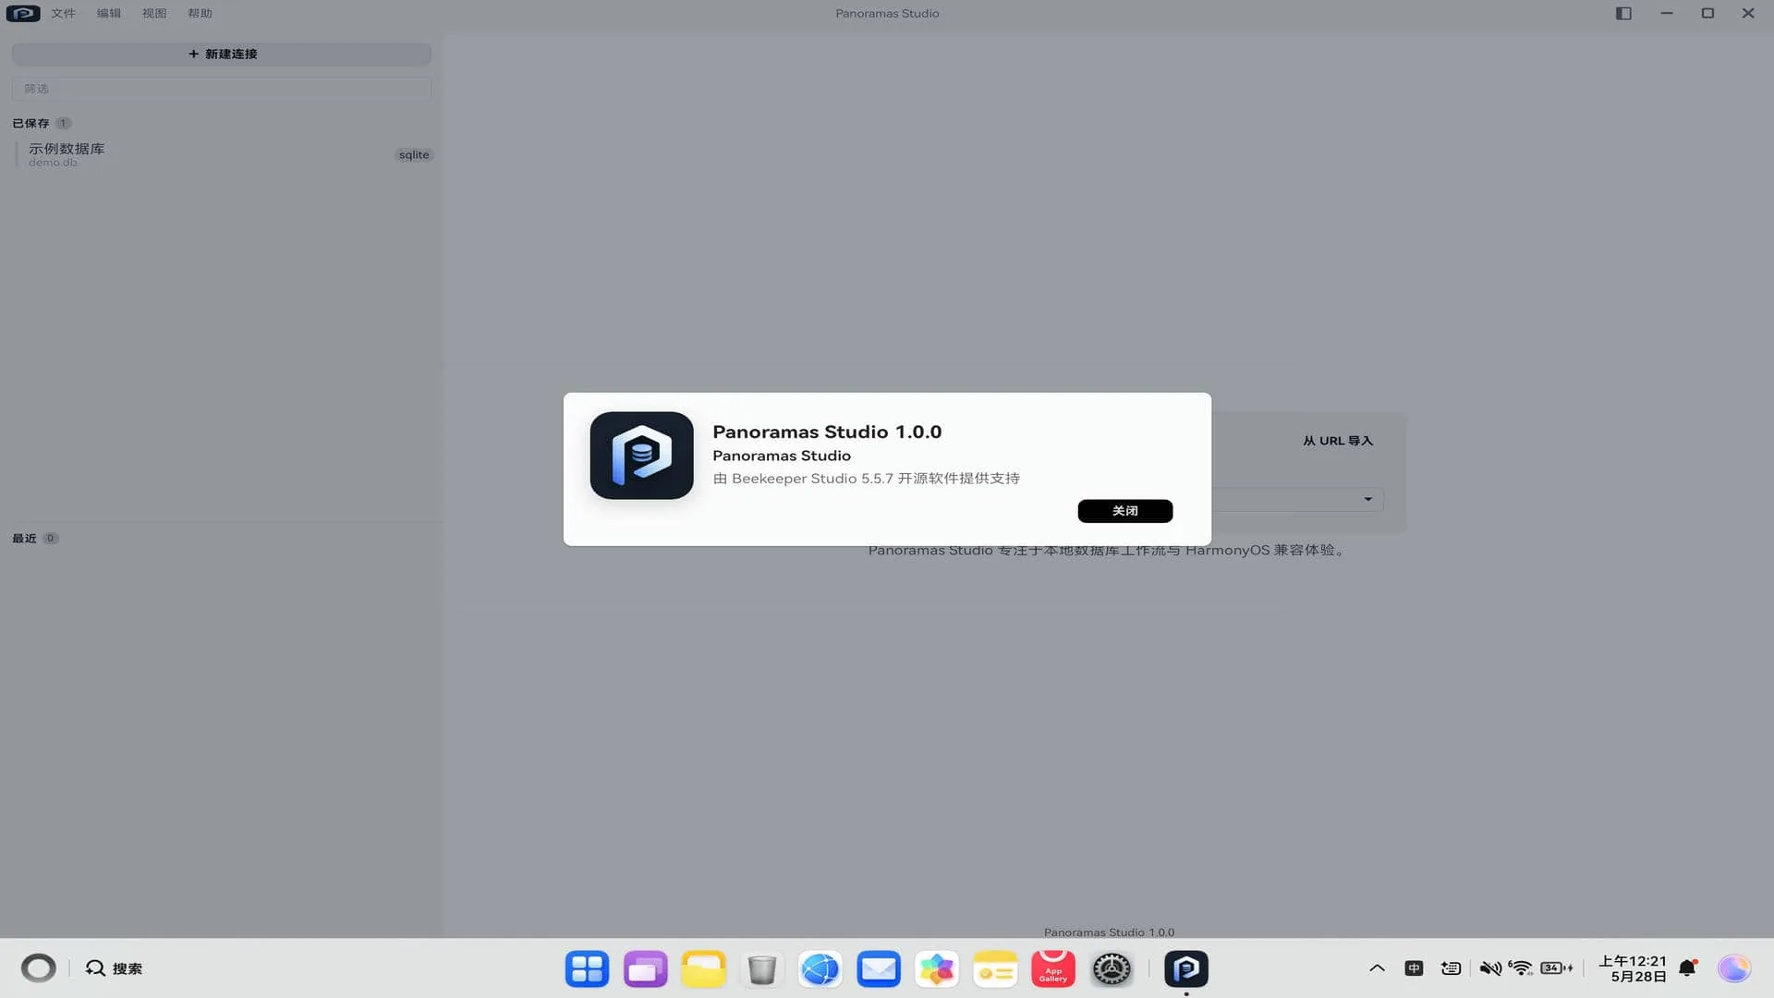Expand the system tray chevron

click(x=1377, y=968)
